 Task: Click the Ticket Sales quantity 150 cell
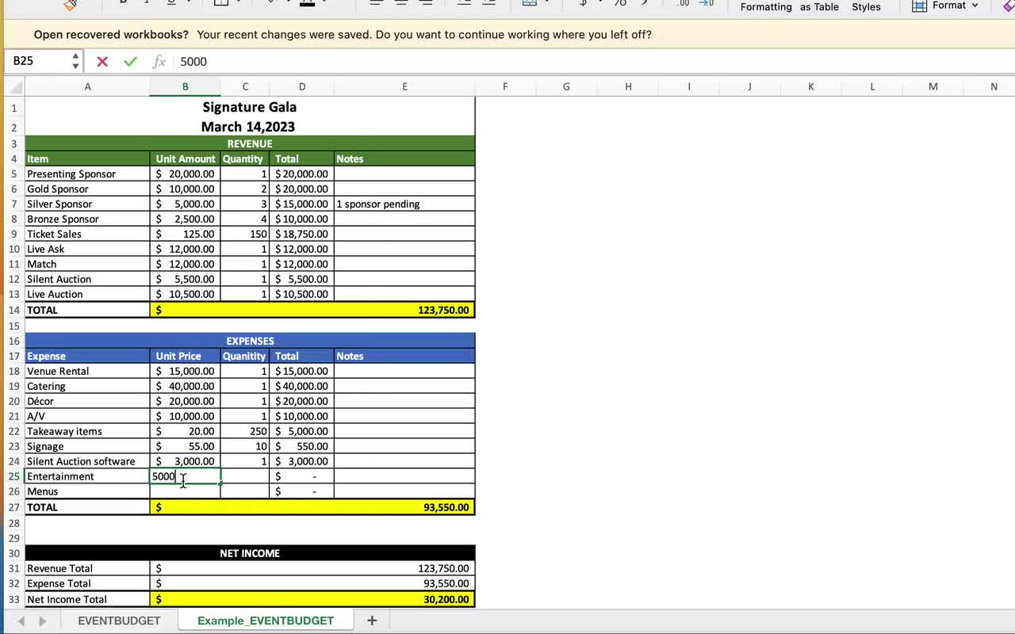[245, 234]
